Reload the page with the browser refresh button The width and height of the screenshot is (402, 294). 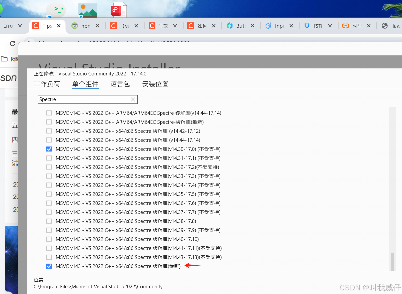tap(13, 43)
